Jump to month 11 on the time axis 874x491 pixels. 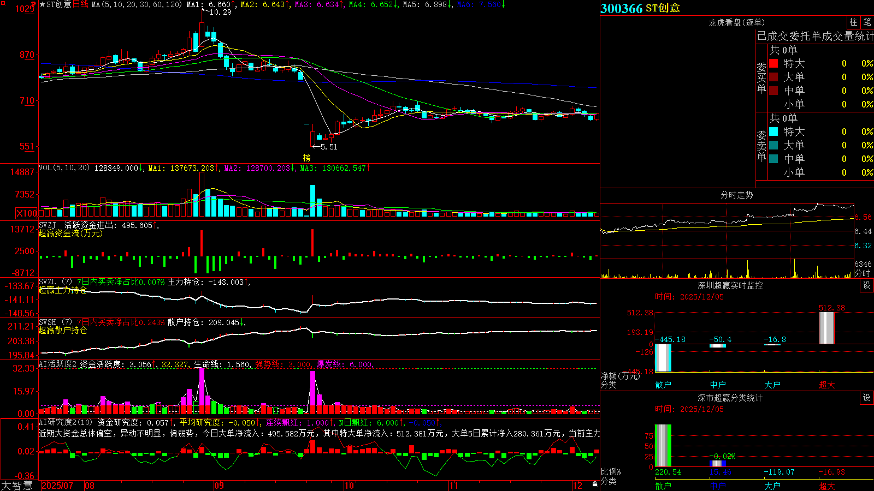(x=454, y=486)
